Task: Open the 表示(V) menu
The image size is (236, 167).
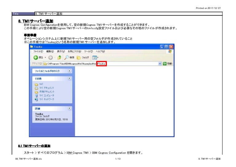Action: point(61,52)
